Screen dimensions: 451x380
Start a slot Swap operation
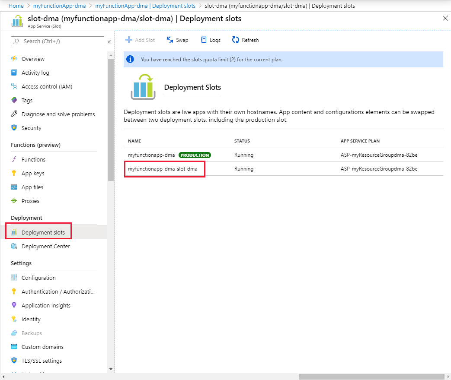177,40
